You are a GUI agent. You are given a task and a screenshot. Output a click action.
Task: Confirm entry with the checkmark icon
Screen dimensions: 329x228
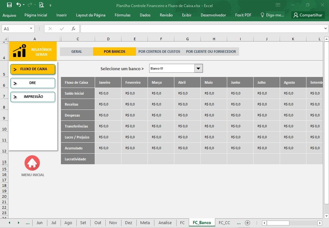click(62, 29)
